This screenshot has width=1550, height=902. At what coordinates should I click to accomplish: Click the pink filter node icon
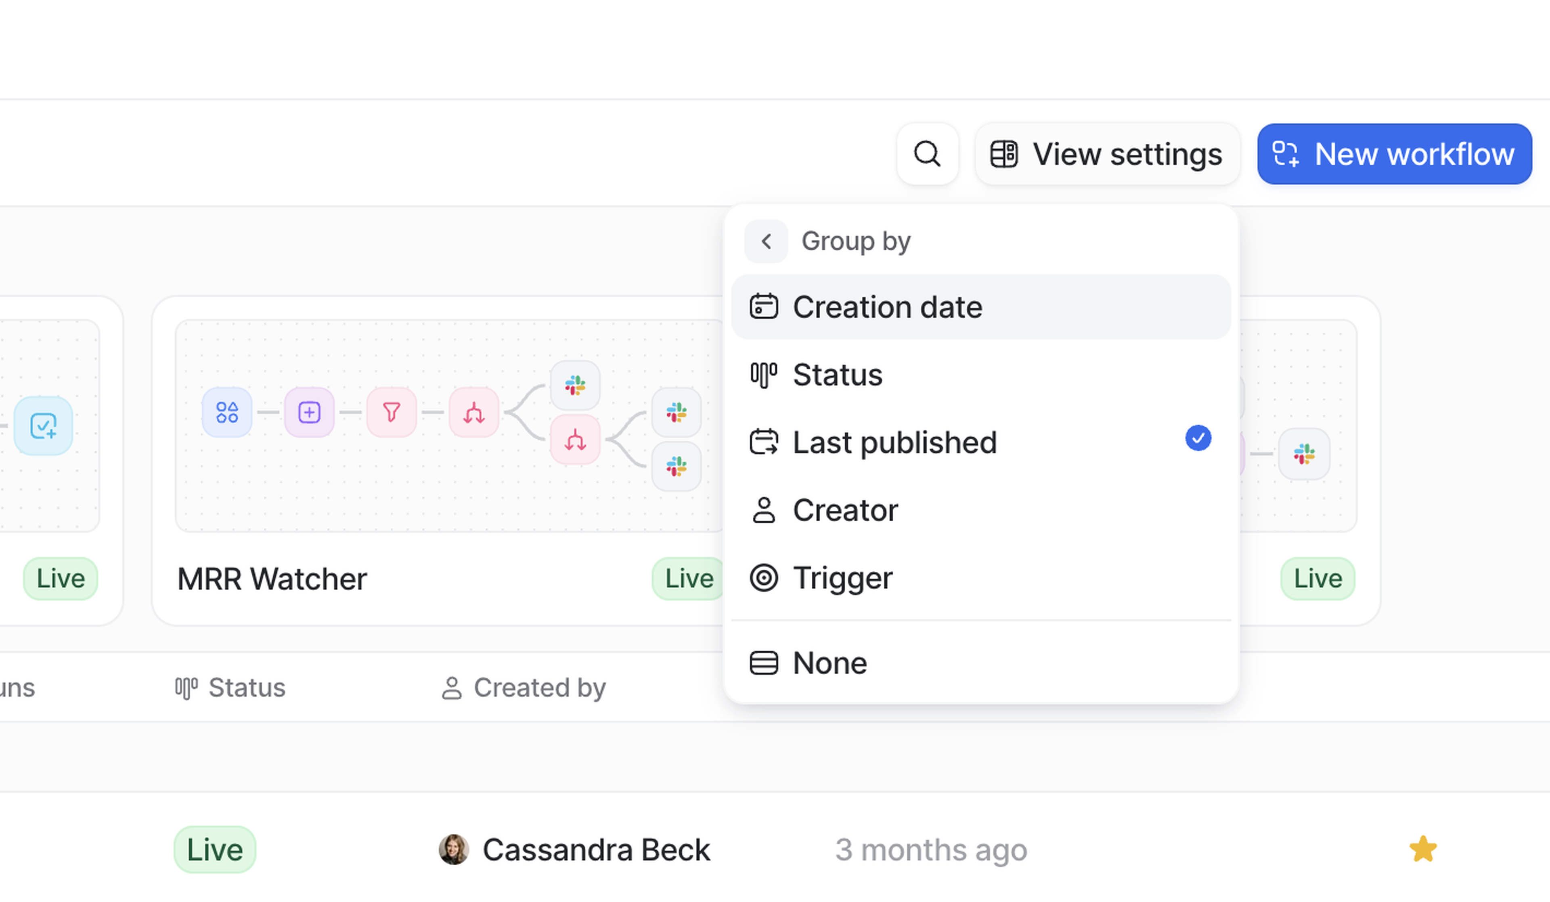(x=391, y=412)
